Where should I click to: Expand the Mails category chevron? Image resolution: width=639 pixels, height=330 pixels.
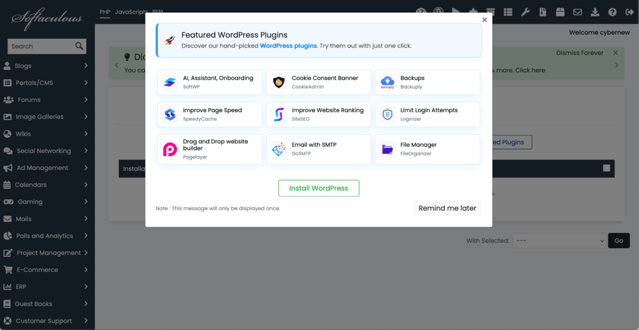pos(86,219)
